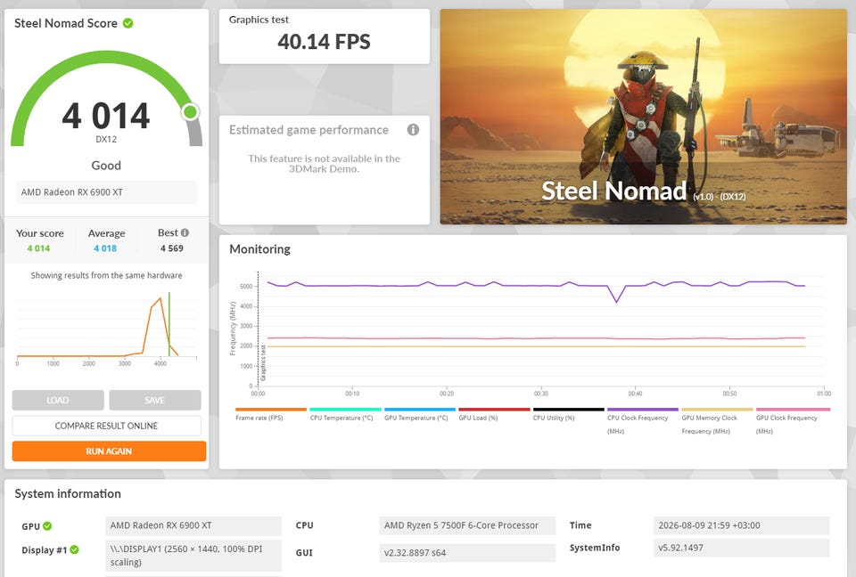Screen dimensions: 856x577
Task: Click the green checkmark beside Steel Nomad Score
Action: coord(128,23)
